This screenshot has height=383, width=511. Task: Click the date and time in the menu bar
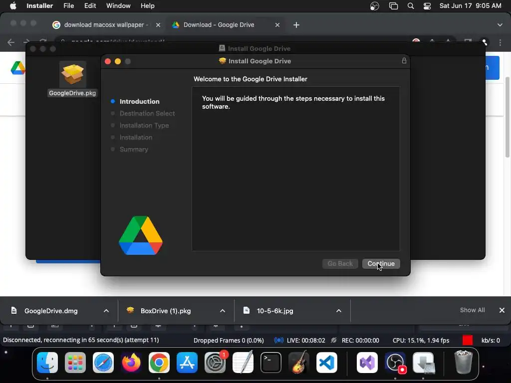pos(470,6)
